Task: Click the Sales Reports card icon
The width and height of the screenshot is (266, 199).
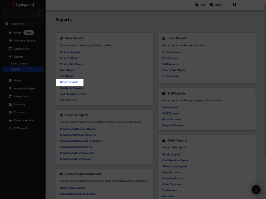Action: click(61, 38)
